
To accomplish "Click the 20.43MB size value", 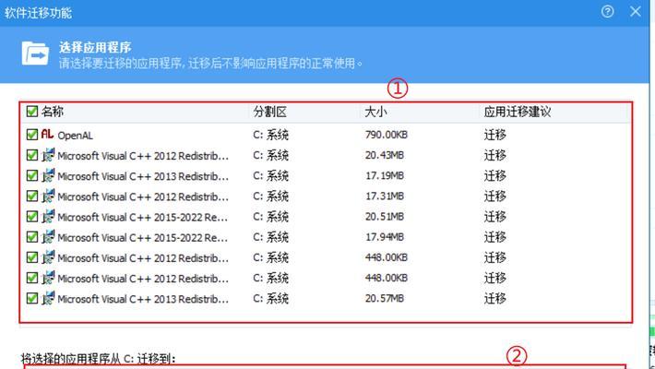I will click(x=385, y=155).
